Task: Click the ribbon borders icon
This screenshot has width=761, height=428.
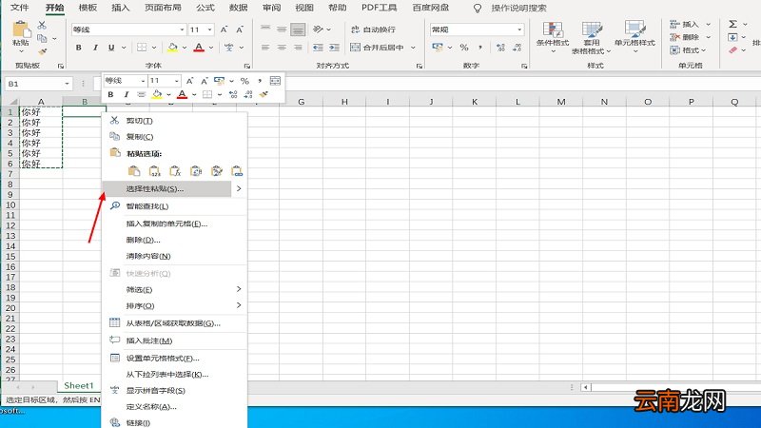Action: pyautogui.click(x=142, y=47)
